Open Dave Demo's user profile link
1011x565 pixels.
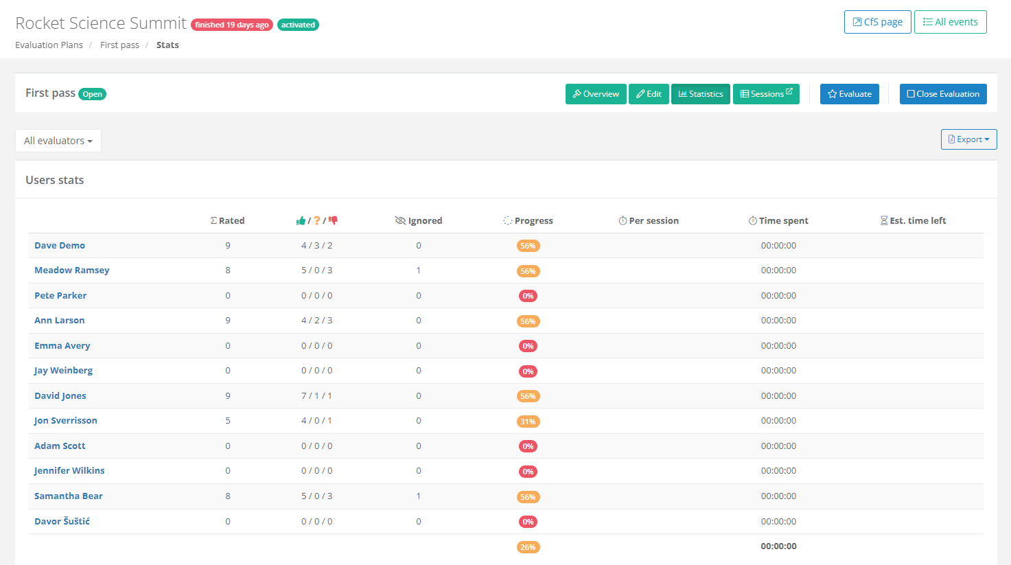60,245
